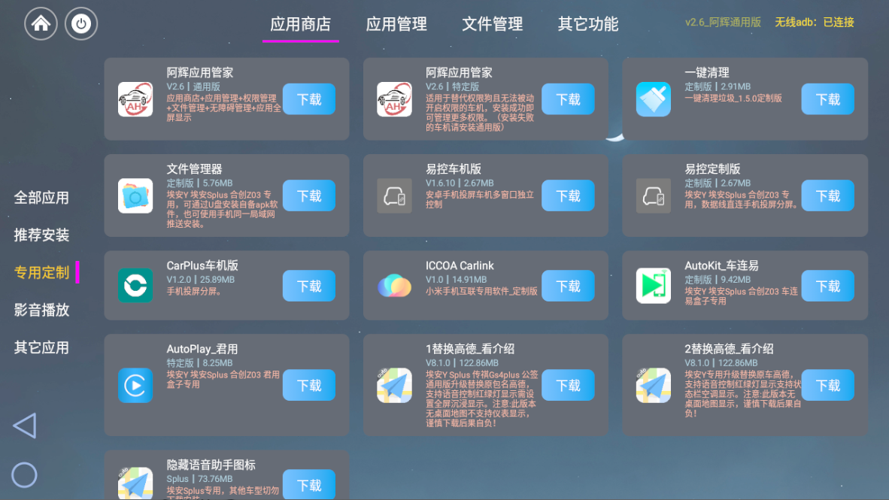Select the CarPlus车机版 app icon
This screenshot has height=500, width=889.
(135, 285)
